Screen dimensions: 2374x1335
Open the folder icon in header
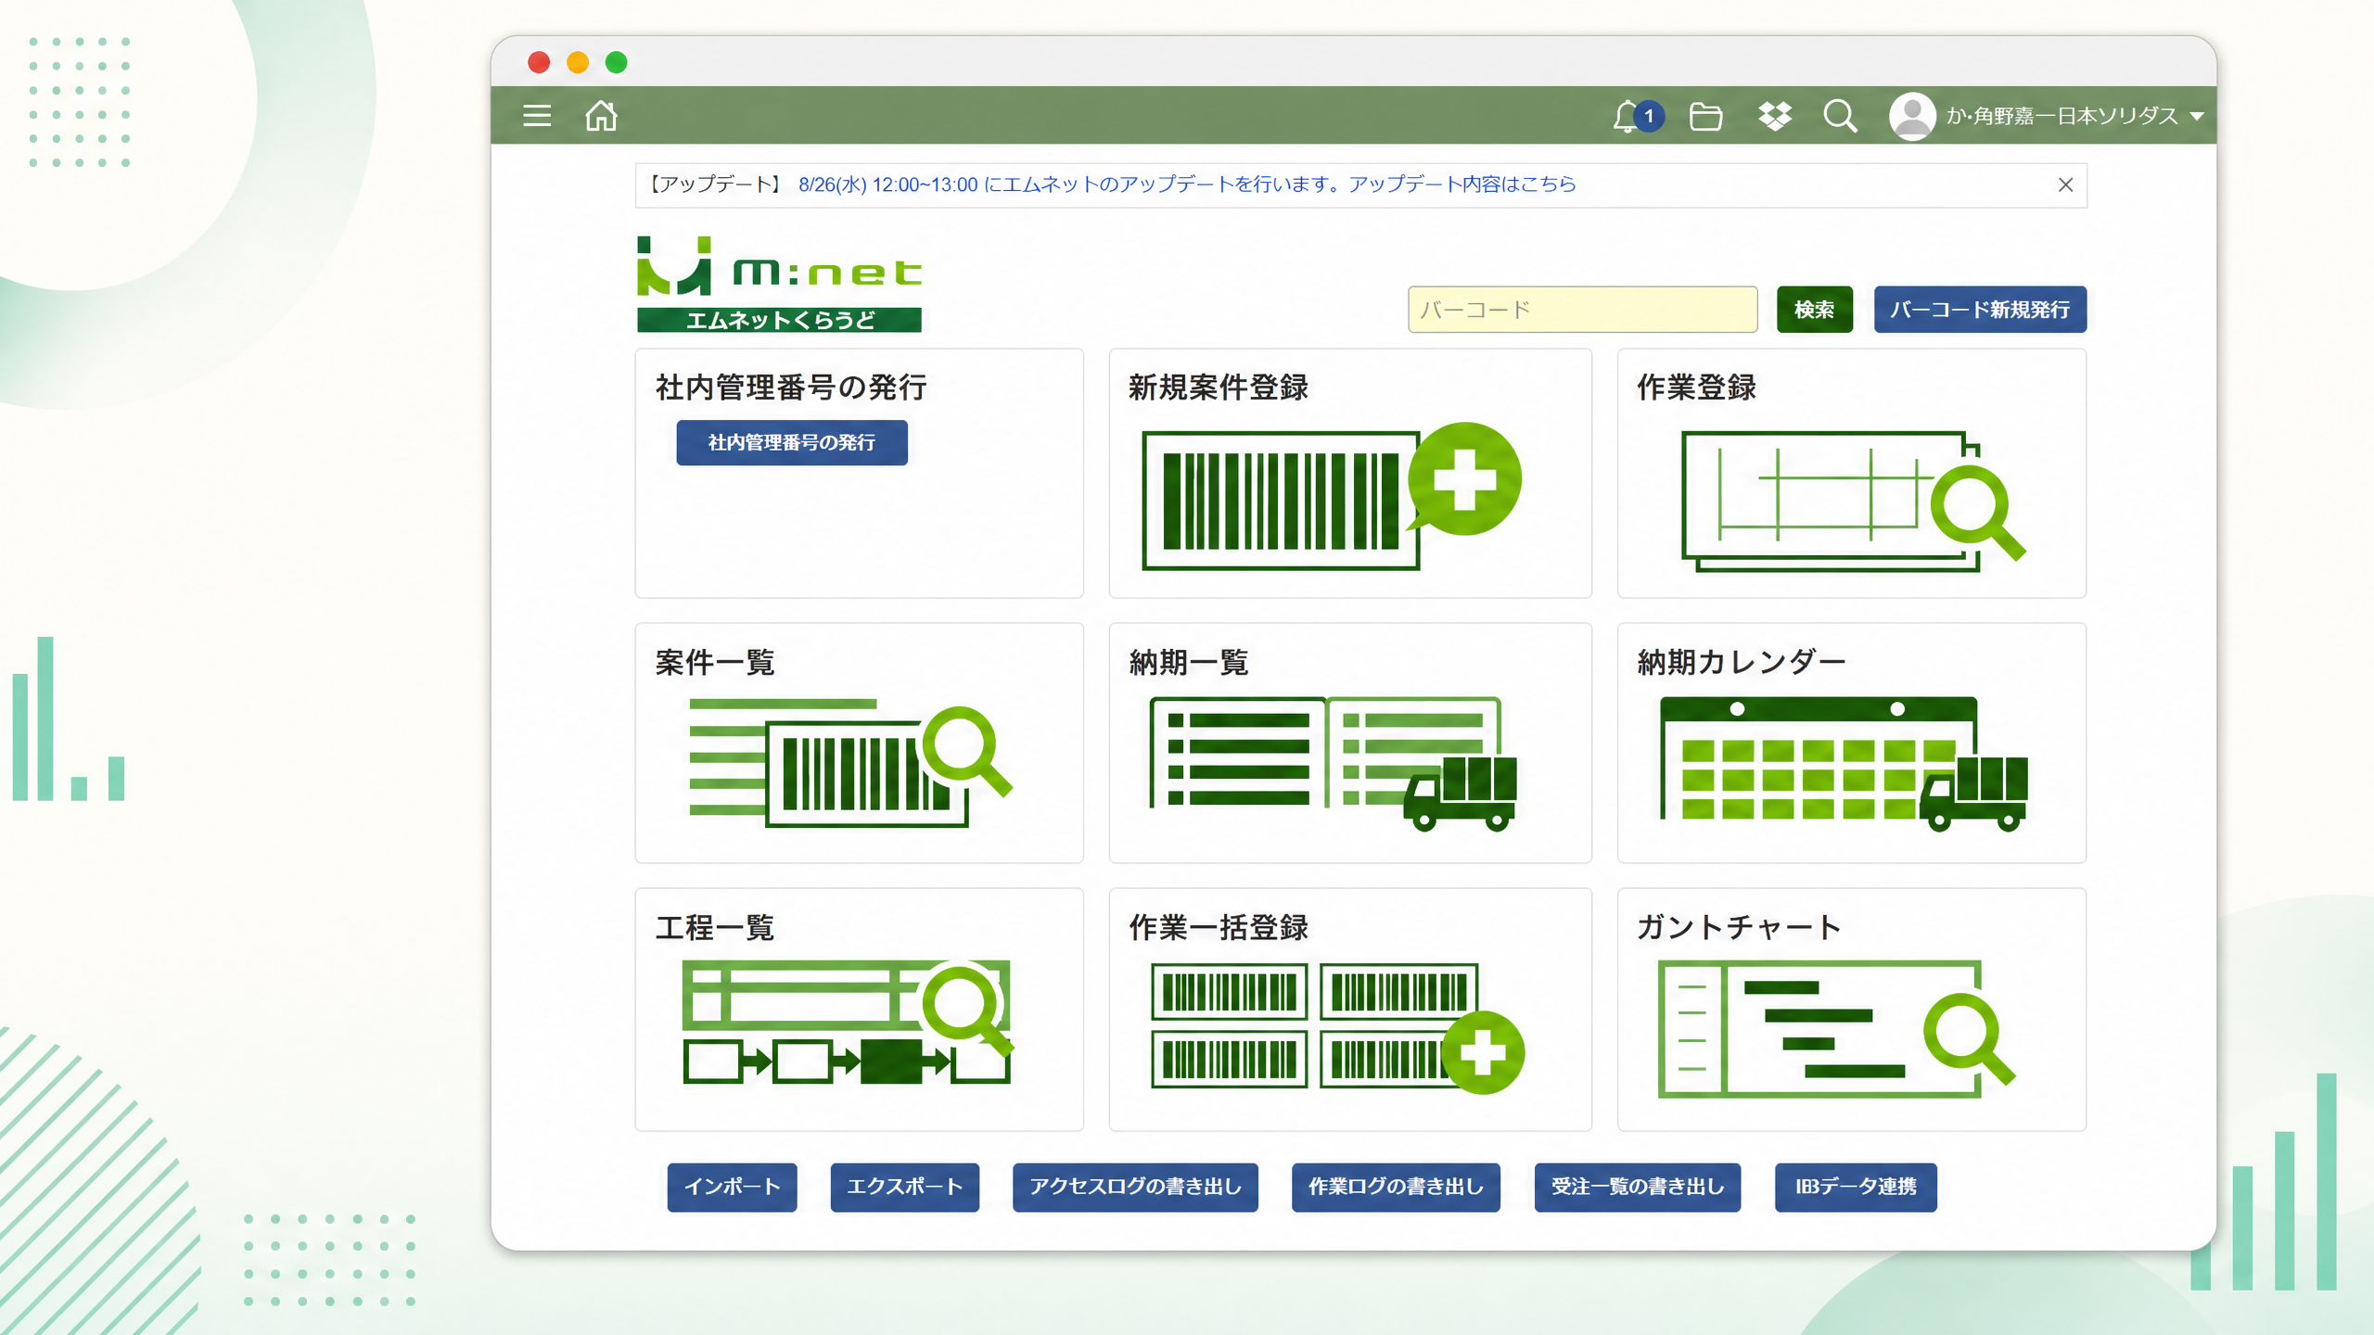click(x=1705, y=117)
